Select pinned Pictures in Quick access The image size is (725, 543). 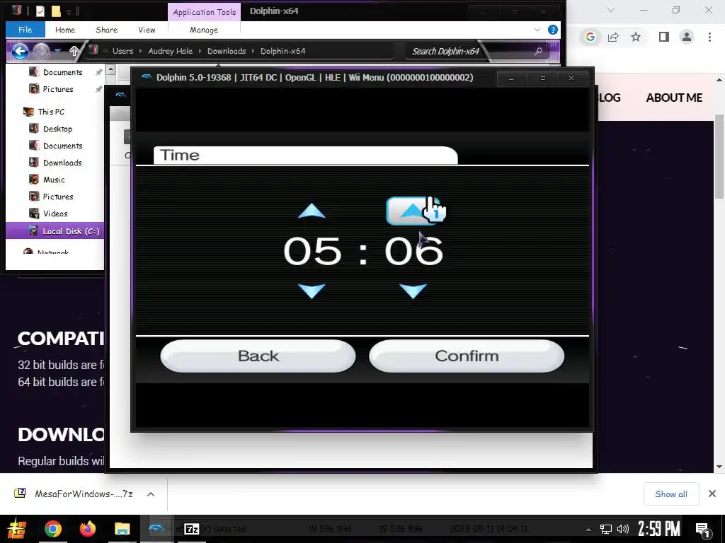(58, 89)
